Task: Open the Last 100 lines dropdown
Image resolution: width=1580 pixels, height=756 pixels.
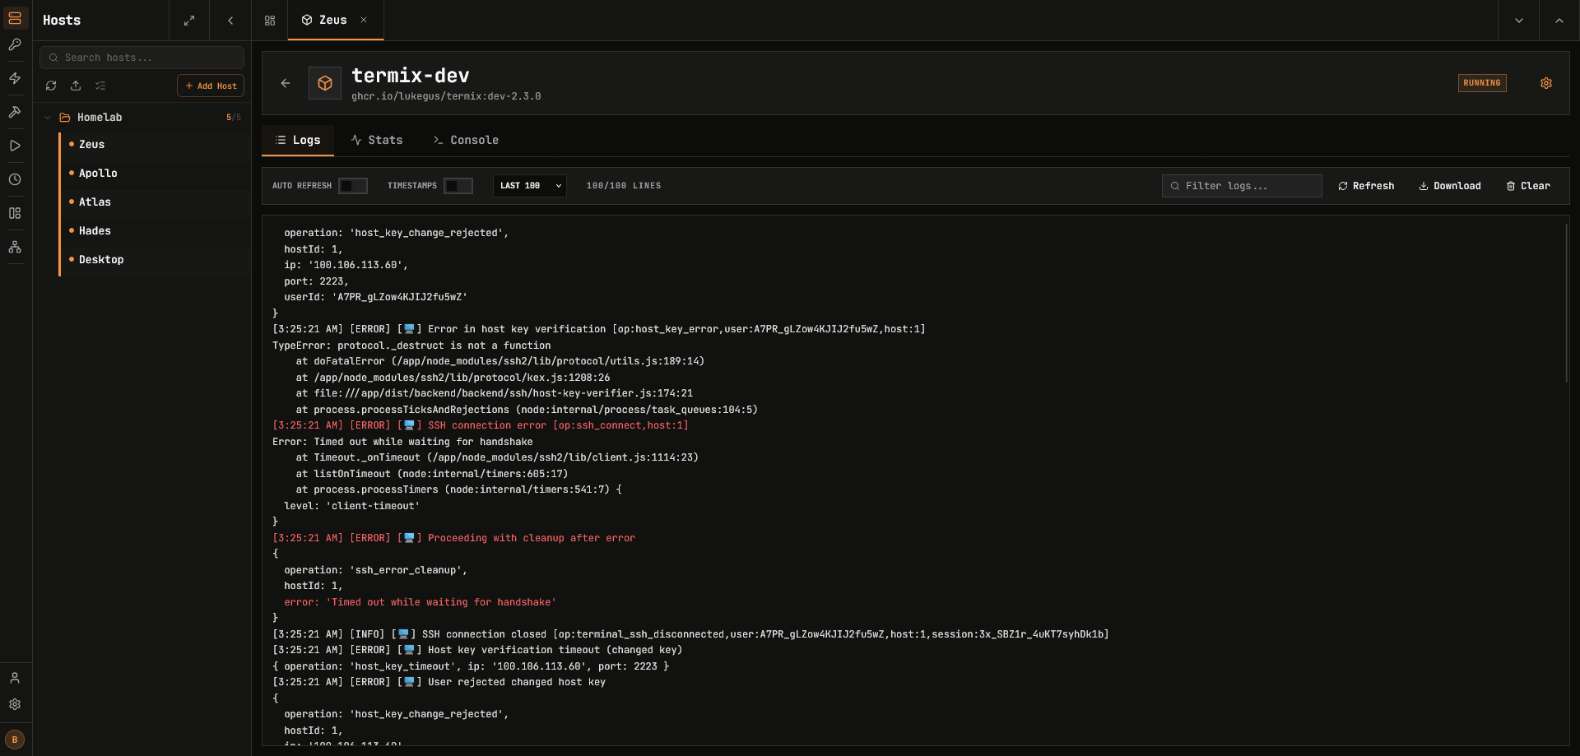Action: [x=530, y=186]
